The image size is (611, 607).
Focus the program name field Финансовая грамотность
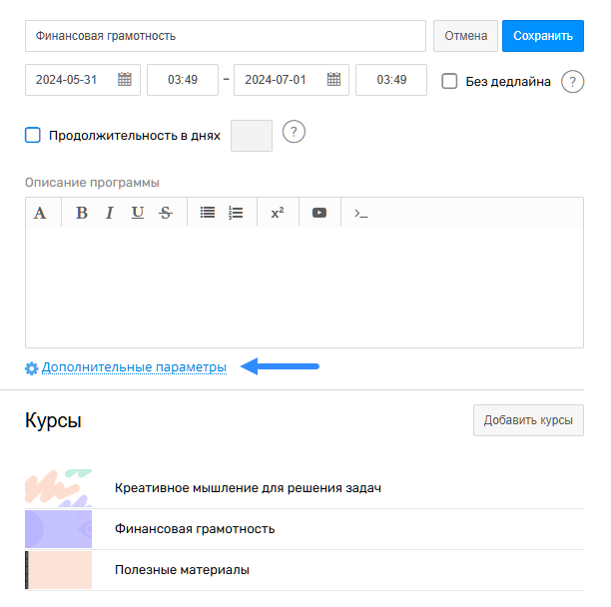pos(226,36)
